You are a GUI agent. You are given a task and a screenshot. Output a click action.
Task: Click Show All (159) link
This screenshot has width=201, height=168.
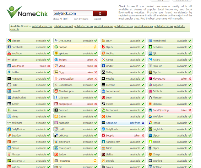click(61, 19)
